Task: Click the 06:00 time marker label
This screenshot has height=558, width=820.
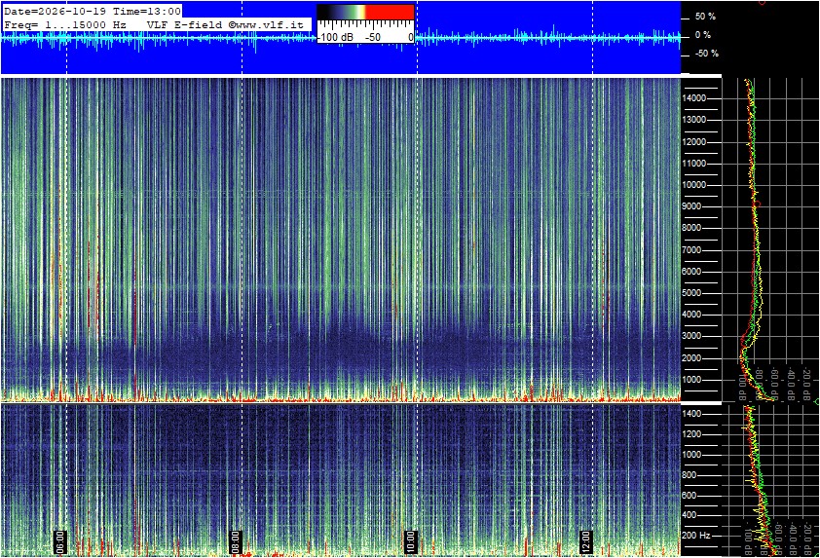Action: (x=60, y=541)
